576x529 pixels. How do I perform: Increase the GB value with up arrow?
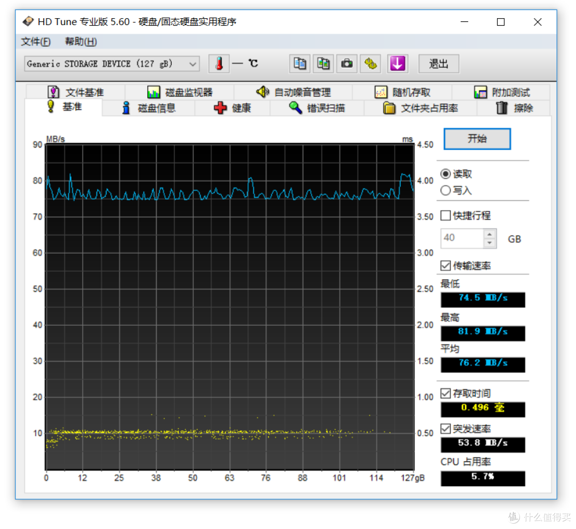pos(490,234)
